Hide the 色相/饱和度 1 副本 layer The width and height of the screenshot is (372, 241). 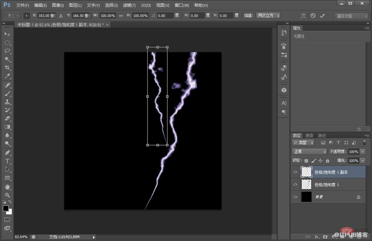[x=296, y=172]
